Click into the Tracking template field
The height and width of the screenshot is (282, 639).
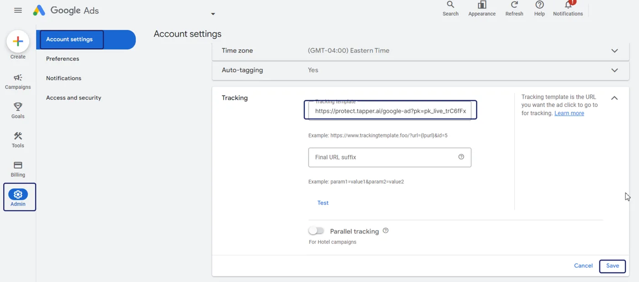tap(390, 111)
